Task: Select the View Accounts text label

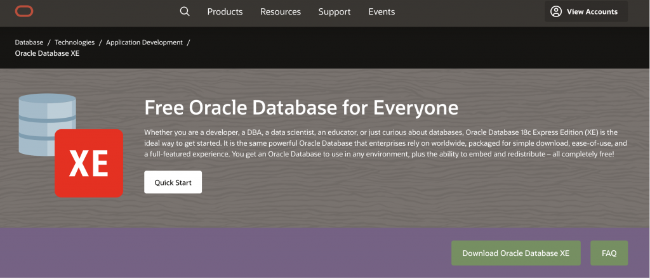Action: [x=592, y=11]
